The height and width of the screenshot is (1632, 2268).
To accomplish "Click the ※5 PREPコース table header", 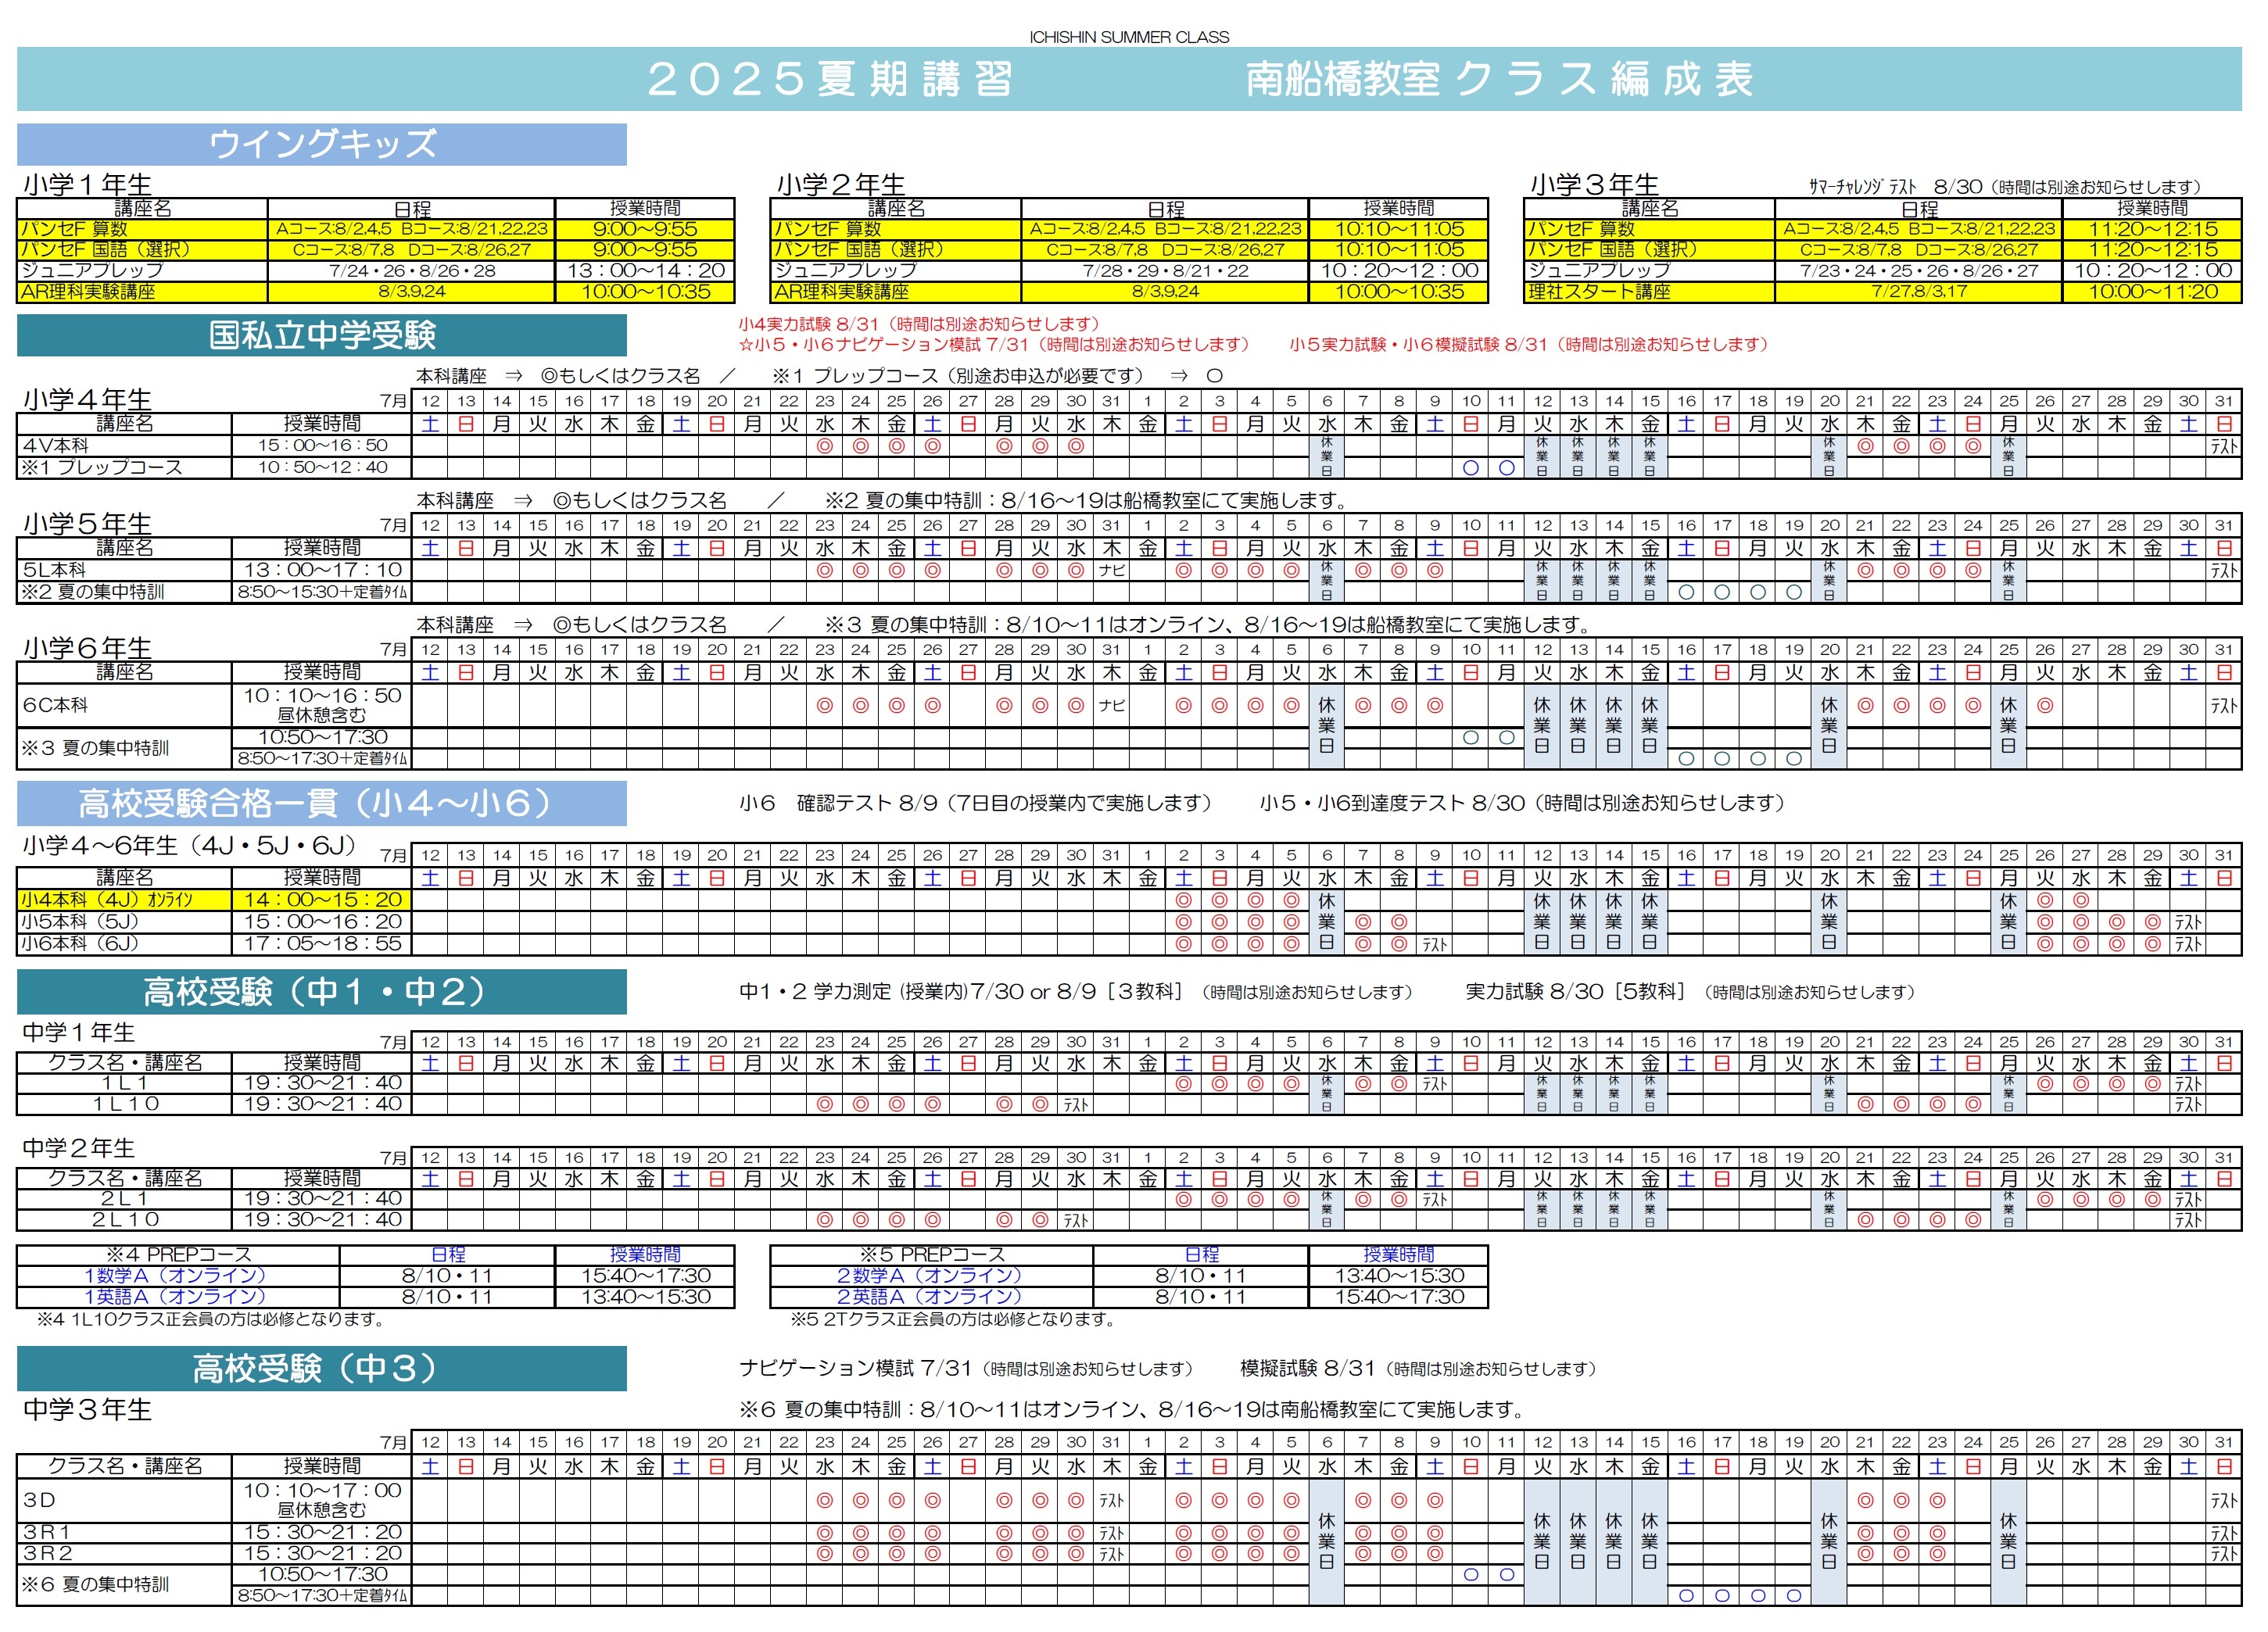I will tap(932, 1255).
